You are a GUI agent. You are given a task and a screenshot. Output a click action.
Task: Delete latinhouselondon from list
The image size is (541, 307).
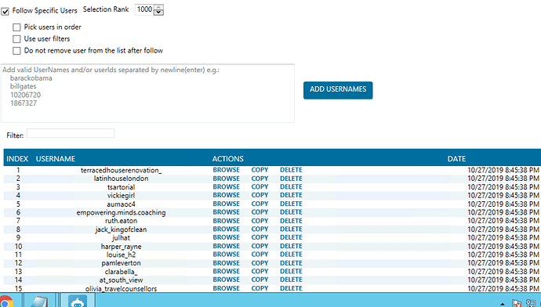(x=291, y=179)
